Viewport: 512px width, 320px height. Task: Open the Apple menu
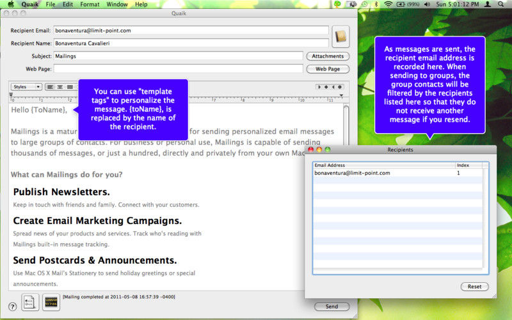click(11, 4)
